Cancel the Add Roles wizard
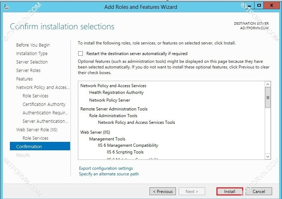The height and width of the screenshot is (199, 282). click(x=259, y=191)
